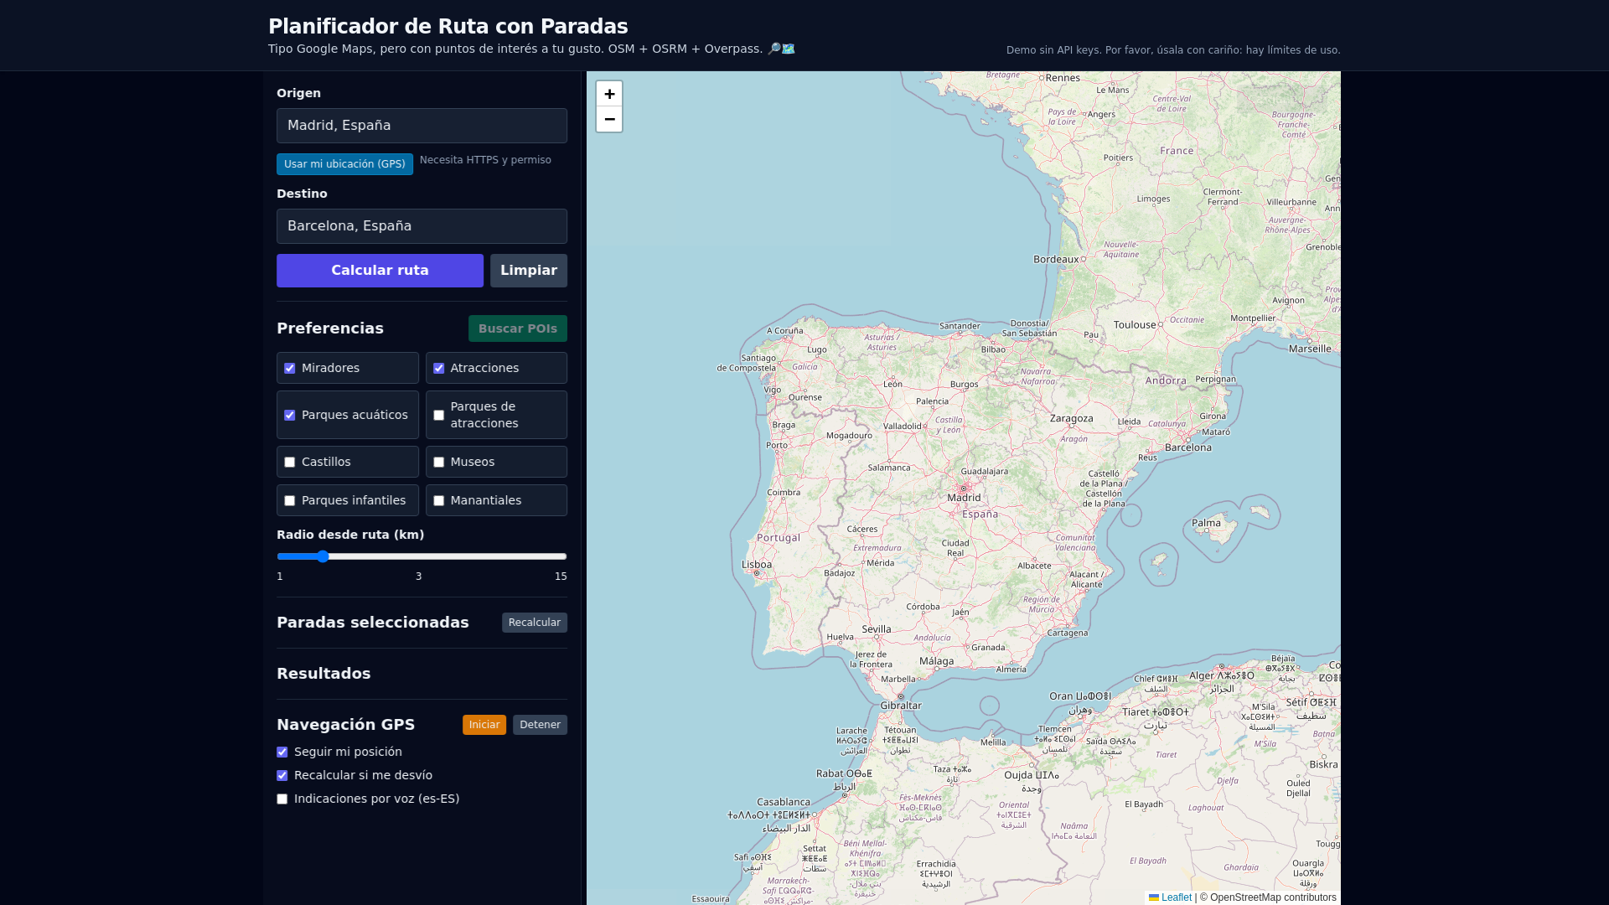Open the Leaflet attribution link
1609x905 pixels.
[x=1170, y=897]
